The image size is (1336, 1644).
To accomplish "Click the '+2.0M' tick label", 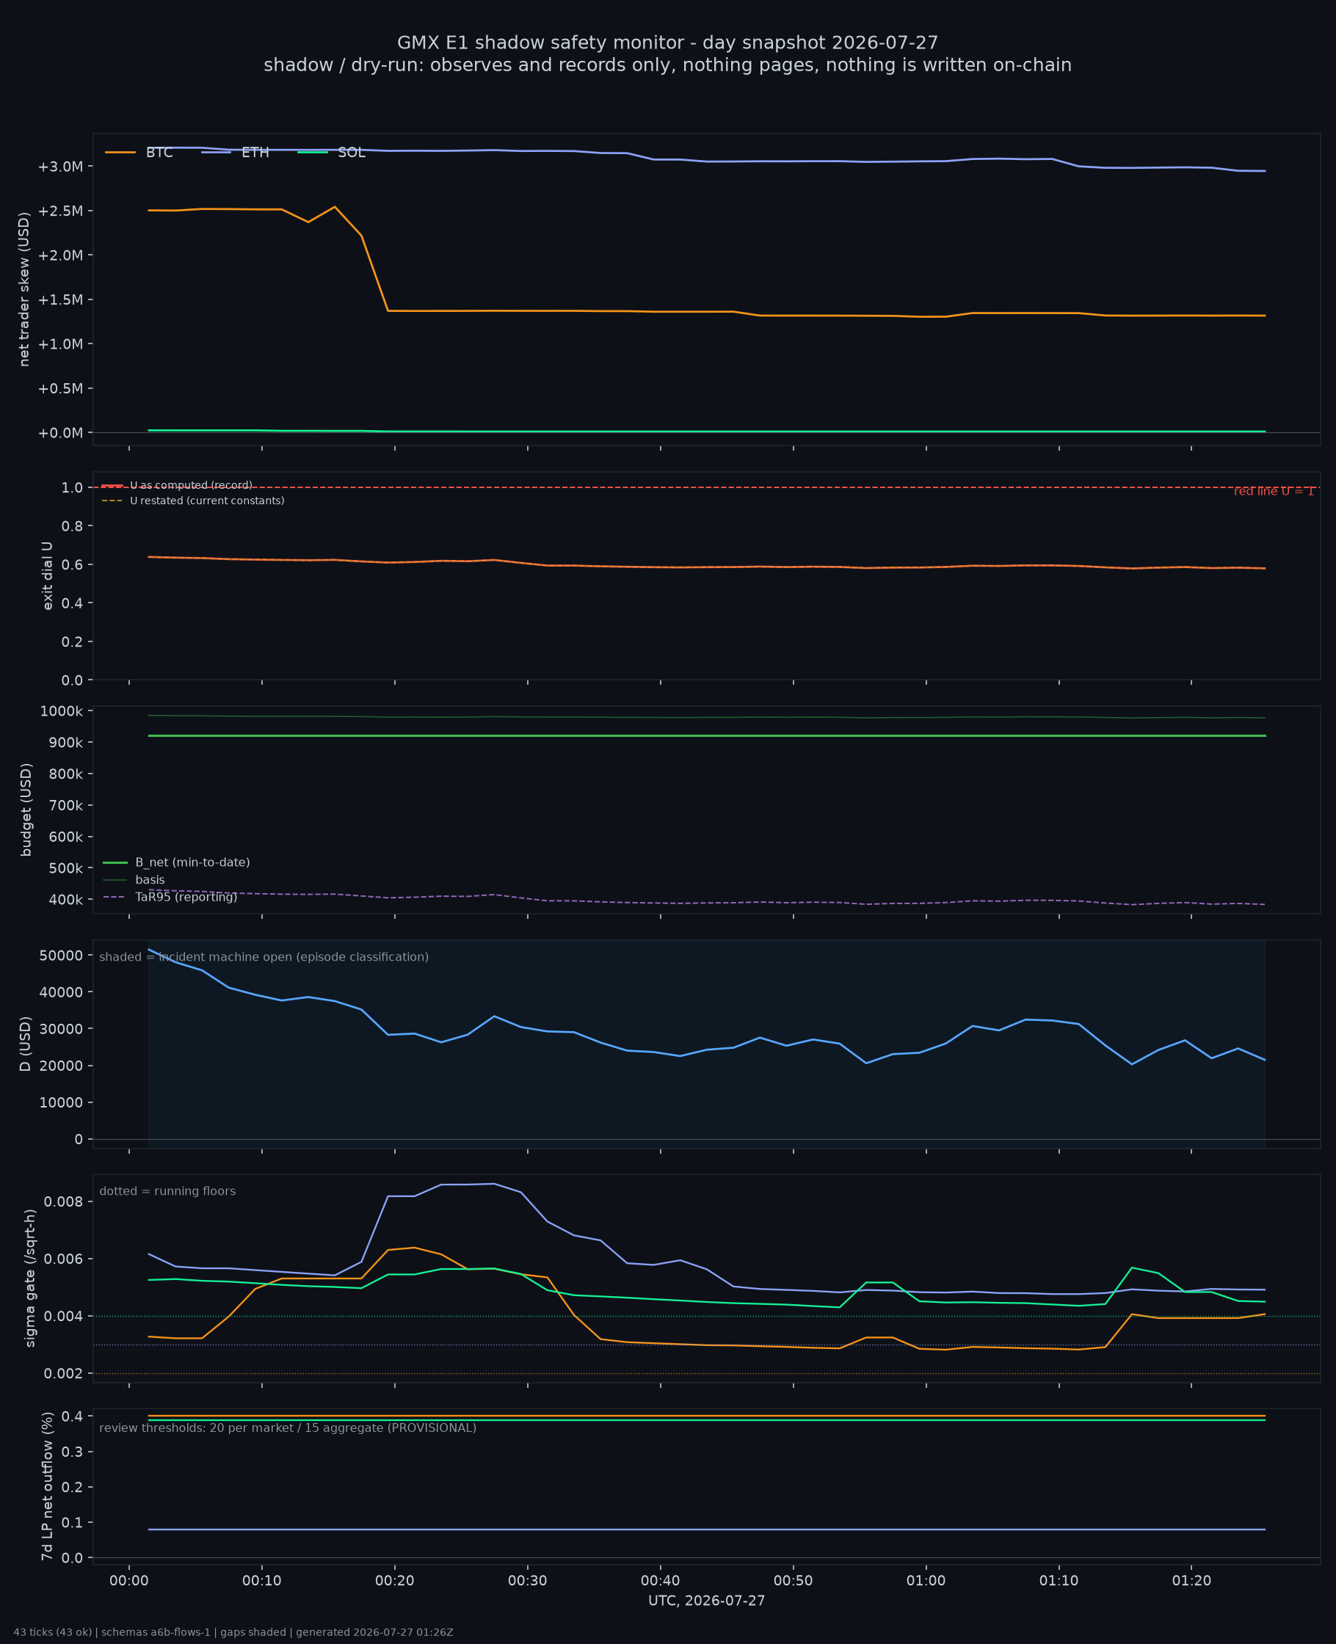I will [x=60, y=255].
